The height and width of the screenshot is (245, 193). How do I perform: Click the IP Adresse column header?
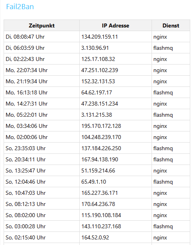point(115,25)
